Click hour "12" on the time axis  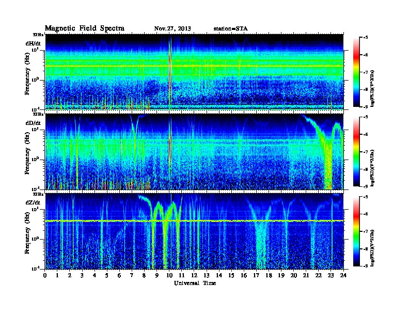click(194, 275)
